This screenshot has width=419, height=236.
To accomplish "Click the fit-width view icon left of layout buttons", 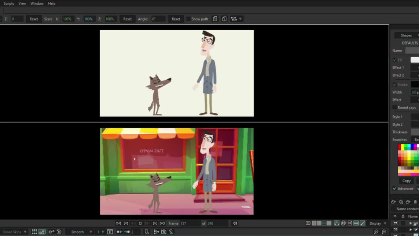I will pos(308,223).
